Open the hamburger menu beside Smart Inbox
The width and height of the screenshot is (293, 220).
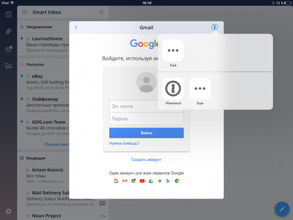[x=25, y=12]
